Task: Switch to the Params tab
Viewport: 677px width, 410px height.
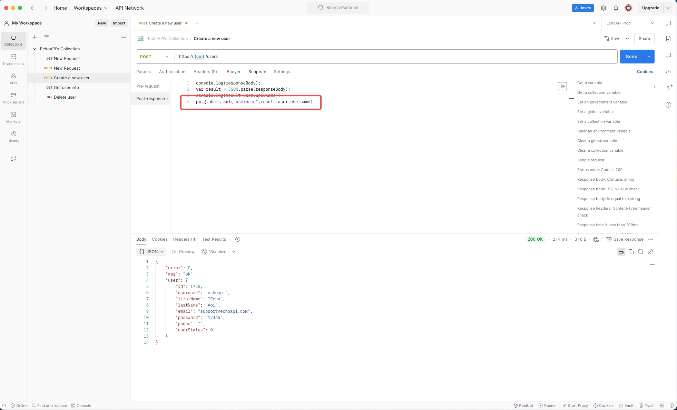Action: 144,72
